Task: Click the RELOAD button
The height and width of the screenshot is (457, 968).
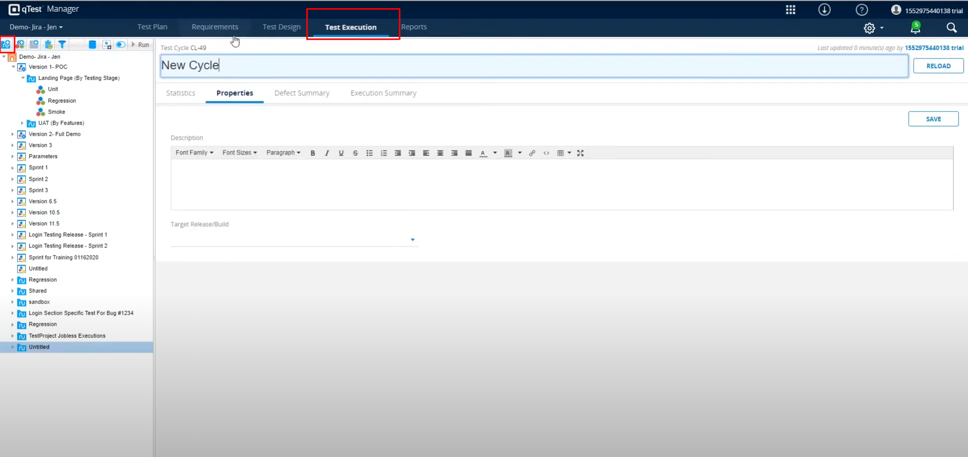Action: (938, 66)
